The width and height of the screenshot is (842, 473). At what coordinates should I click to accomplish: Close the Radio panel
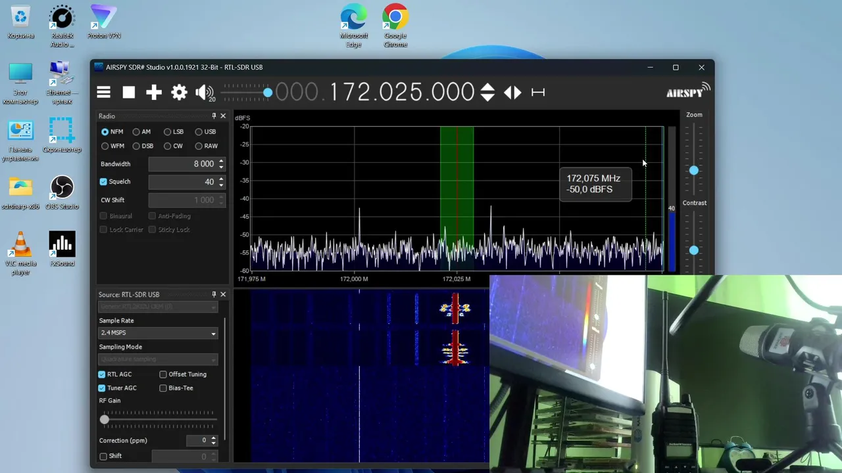[x=223, y=116]
